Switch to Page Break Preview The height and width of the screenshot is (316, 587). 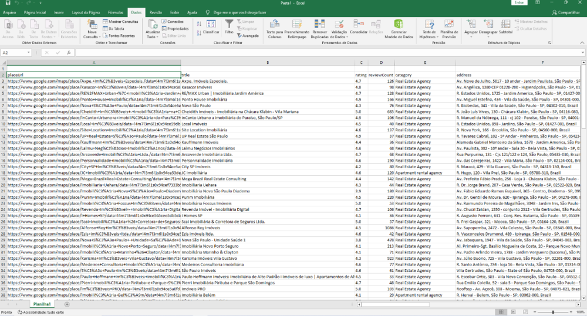(525, 312)
